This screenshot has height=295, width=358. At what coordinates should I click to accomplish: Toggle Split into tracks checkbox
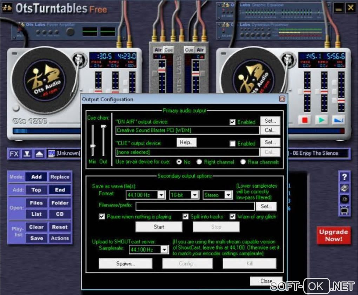click(185, 216)
